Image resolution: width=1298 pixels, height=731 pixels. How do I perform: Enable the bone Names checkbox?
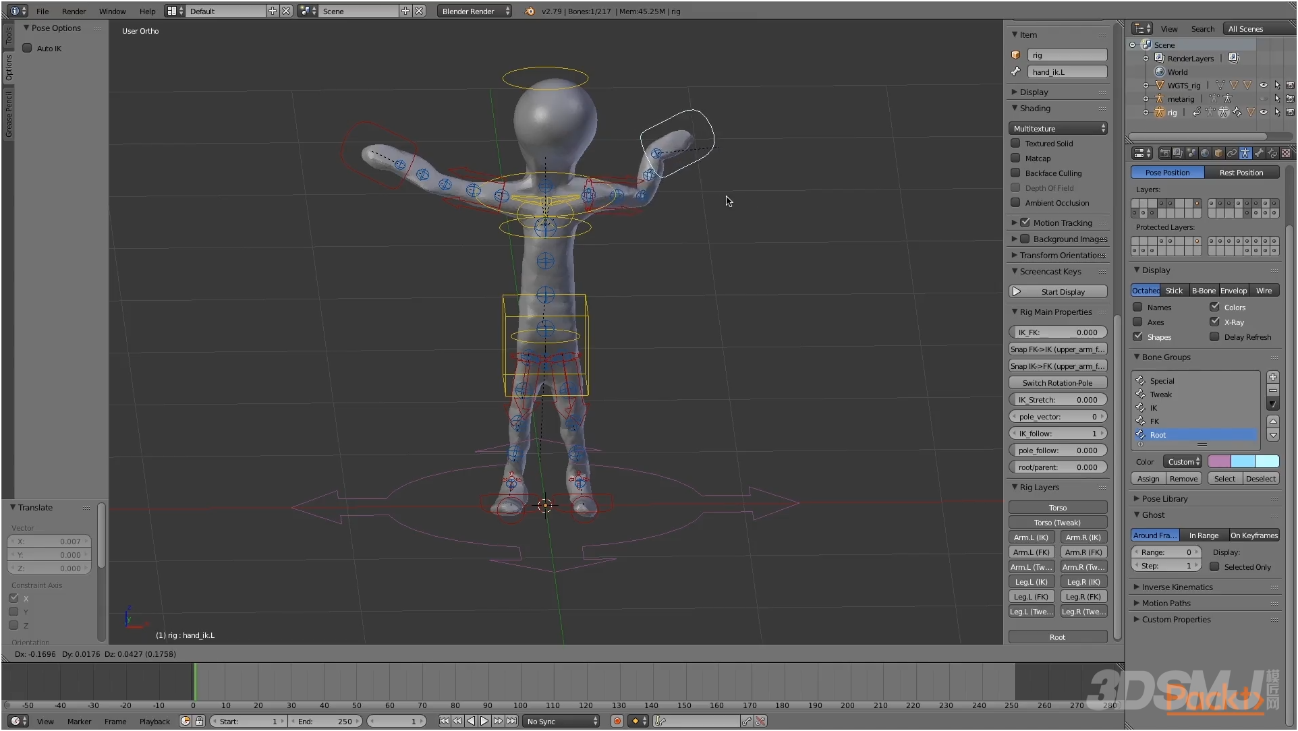point(1137,307)
